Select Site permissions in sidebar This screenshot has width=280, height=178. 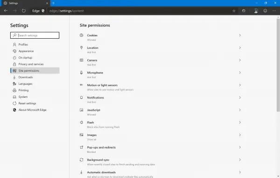[x=35, y=71]
